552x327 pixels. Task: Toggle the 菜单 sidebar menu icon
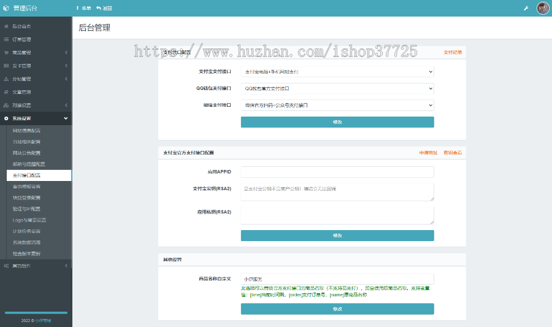[x=77, y=8]
